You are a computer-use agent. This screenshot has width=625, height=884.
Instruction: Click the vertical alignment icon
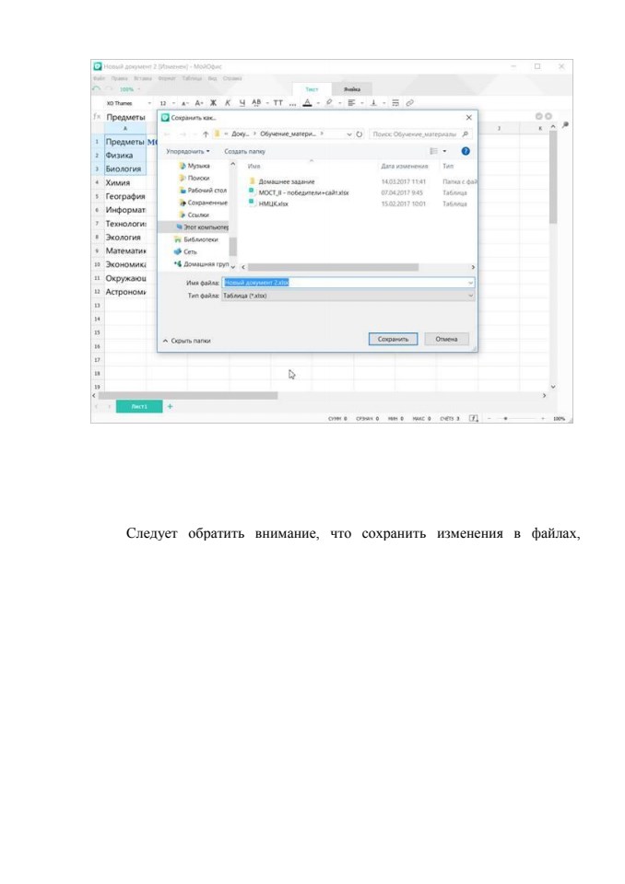click(x=373, y=103)
